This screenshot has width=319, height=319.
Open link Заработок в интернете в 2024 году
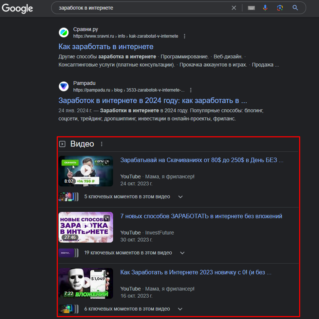point(153,100)
